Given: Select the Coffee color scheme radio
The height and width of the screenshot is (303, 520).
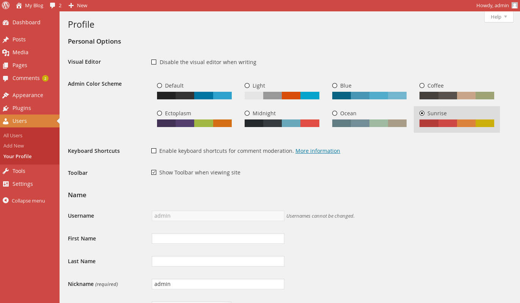Looking at the screenshot, I should (x=422, y=86).
